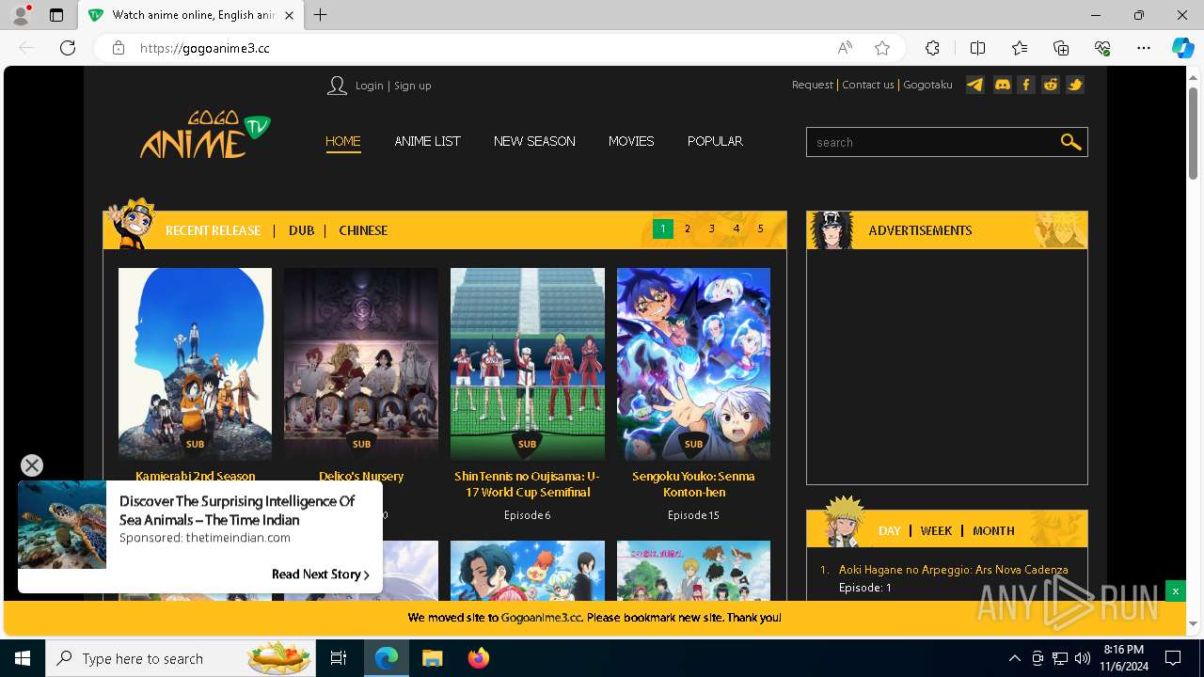Screen dimensions: 1204x677
Task: Open Shin Tennis no Oujisama thumbnail
Action: coord(527,364)
